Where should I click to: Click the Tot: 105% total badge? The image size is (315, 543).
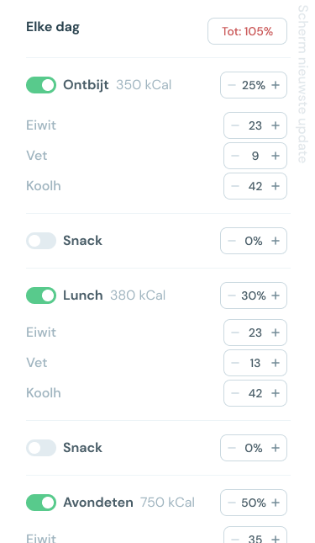pos(247,31)
